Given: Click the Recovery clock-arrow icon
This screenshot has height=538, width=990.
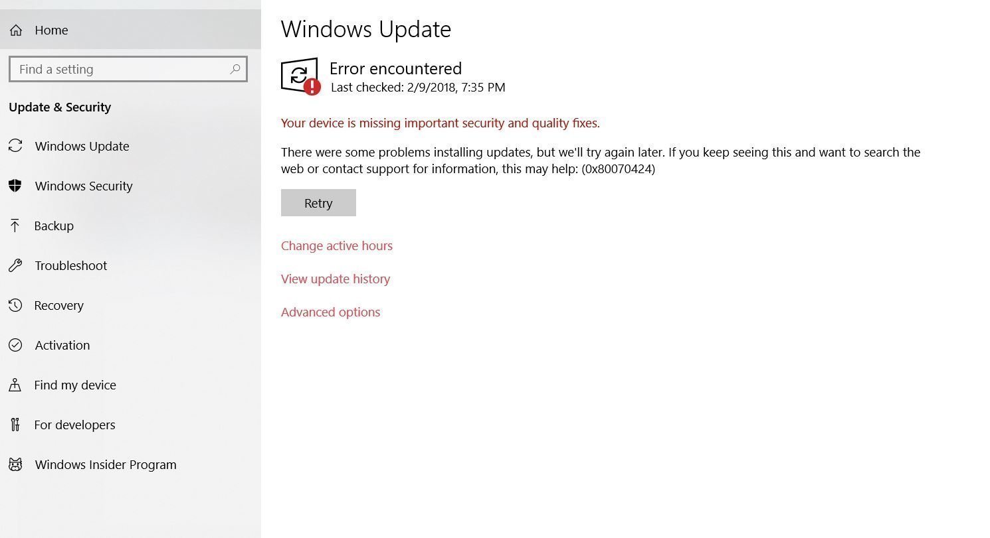Looking at the screenshot, I should 15,305.
